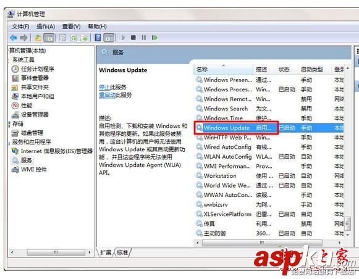
Task: Stop service using the stop icon
Action: coord(133,38)
